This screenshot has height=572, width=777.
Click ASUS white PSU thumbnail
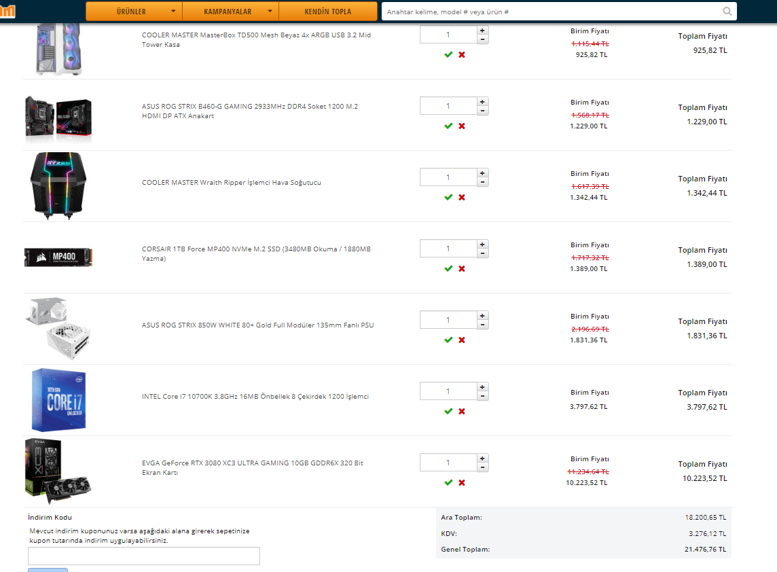point(58,328)
